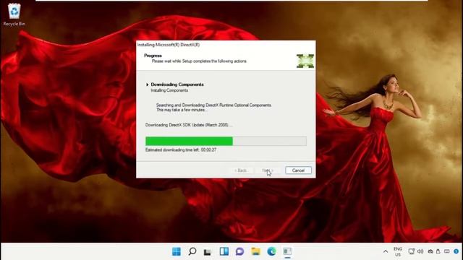Screen dimensions: 463x260
Task: Click 'Downloading DirectX SDK Update' status text
Action: pyautogui.click(x=189, y=125)
